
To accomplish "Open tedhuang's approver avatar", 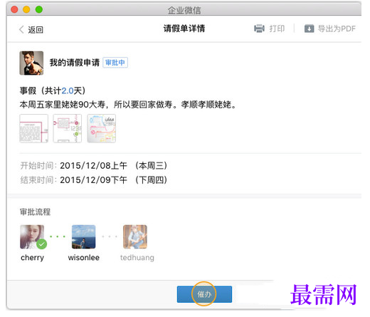I will coord(135,237).
